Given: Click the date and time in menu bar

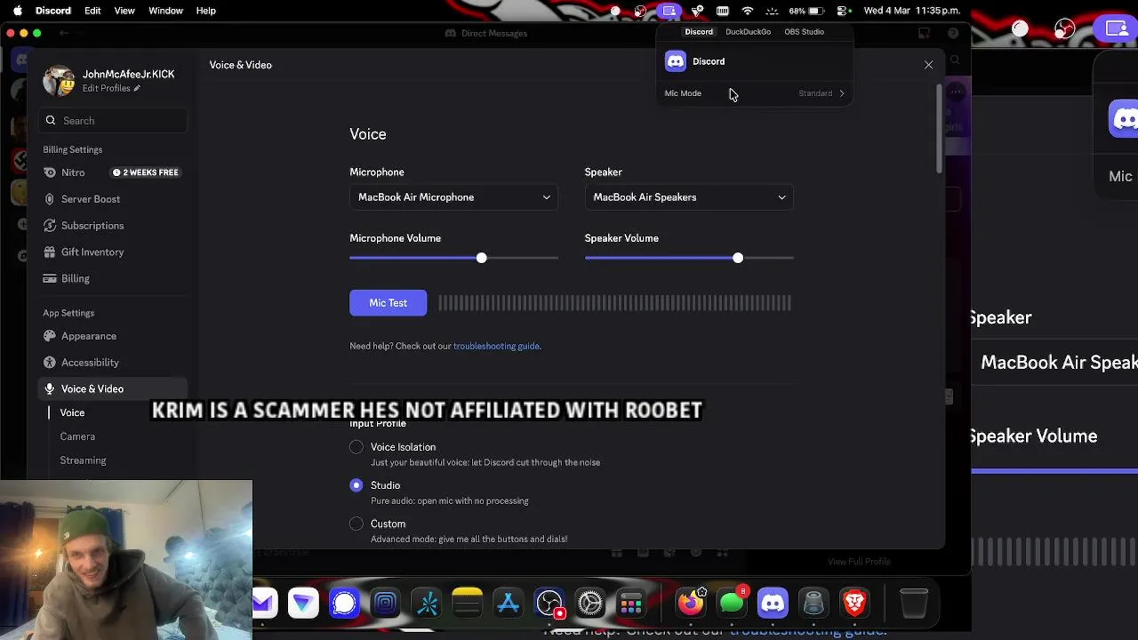Looking at the screenshot, I should click(x=911, y=11).
